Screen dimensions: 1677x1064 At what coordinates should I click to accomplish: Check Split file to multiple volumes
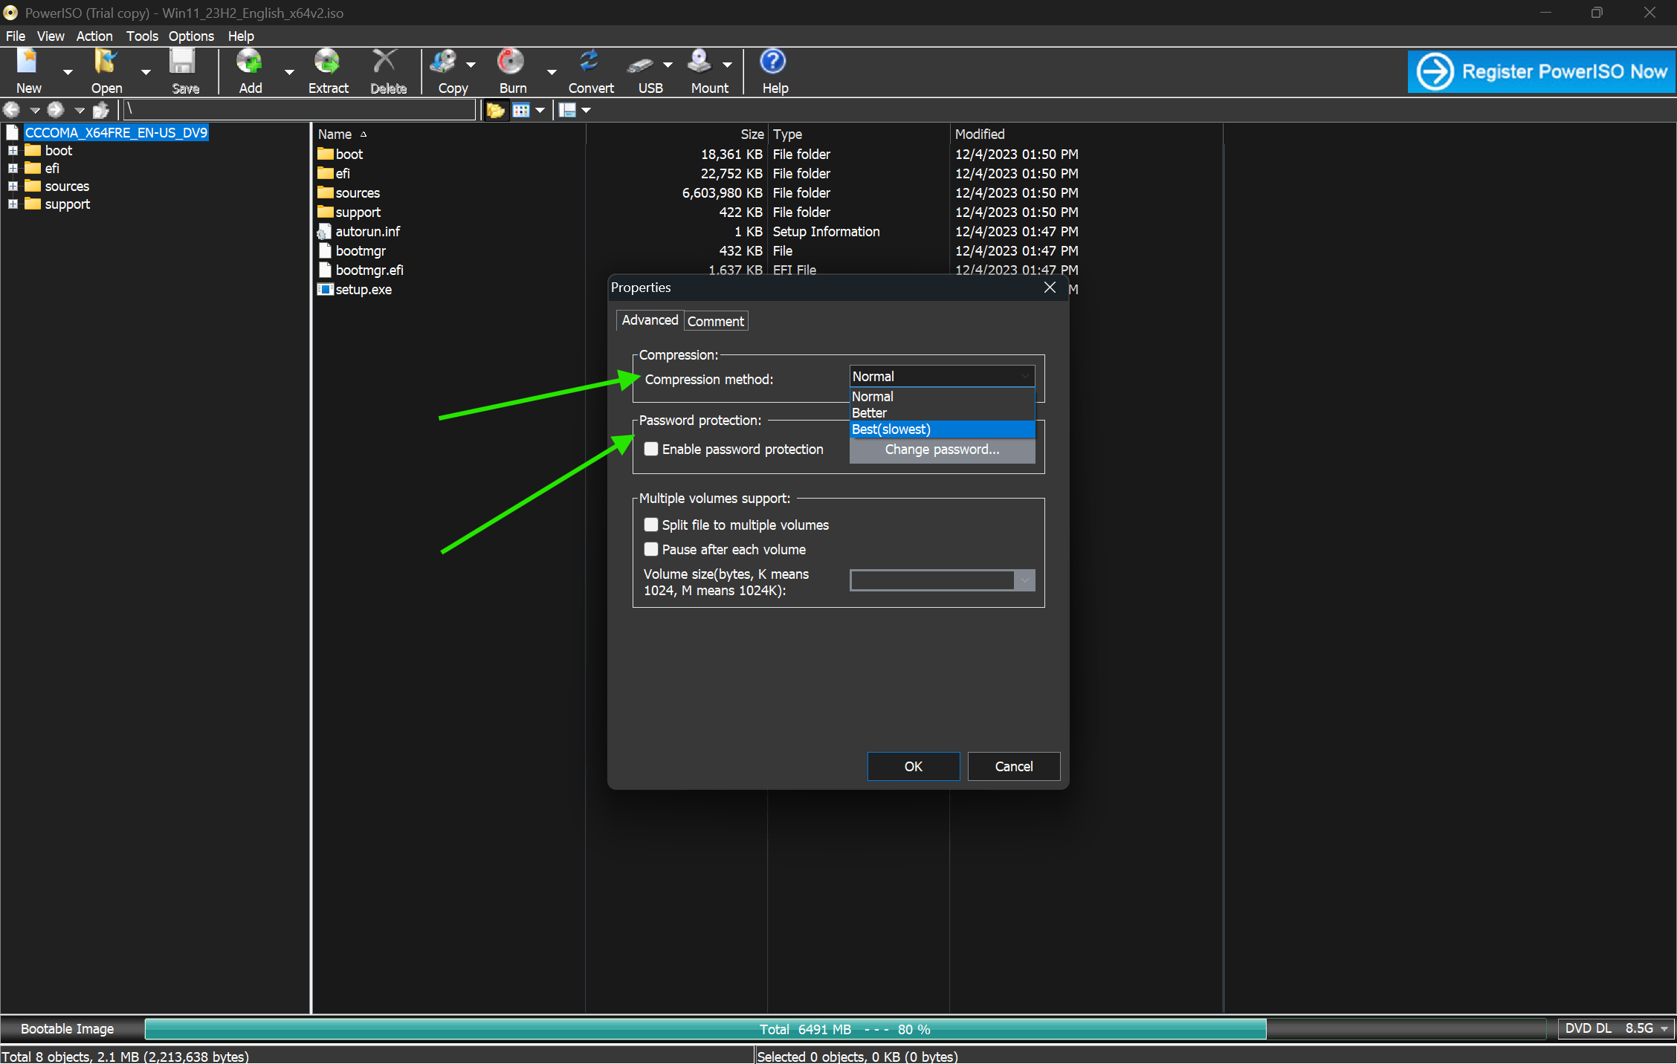[x=651, y=525]
